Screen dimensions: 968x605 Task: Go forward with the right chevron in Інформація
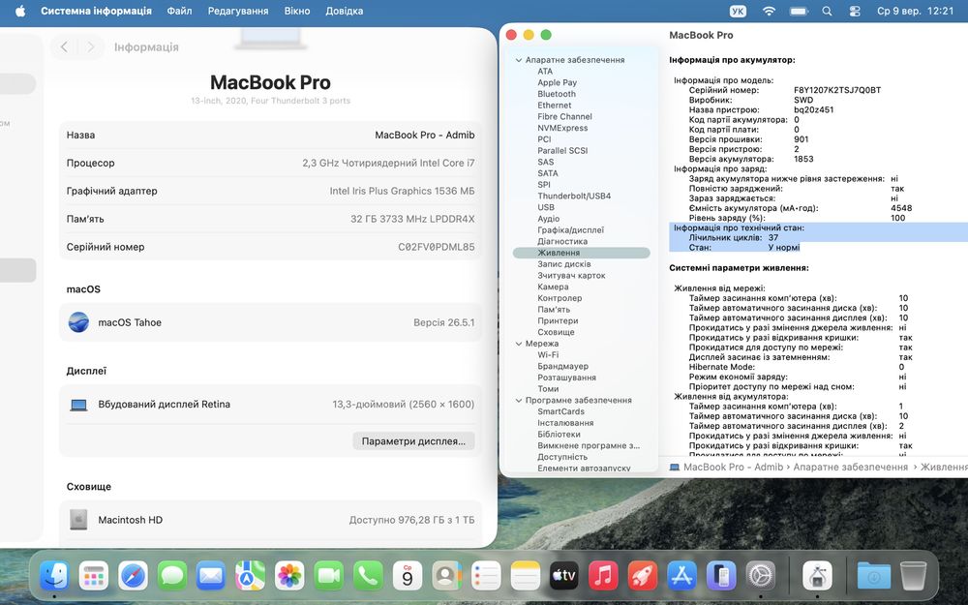(91, 46)
